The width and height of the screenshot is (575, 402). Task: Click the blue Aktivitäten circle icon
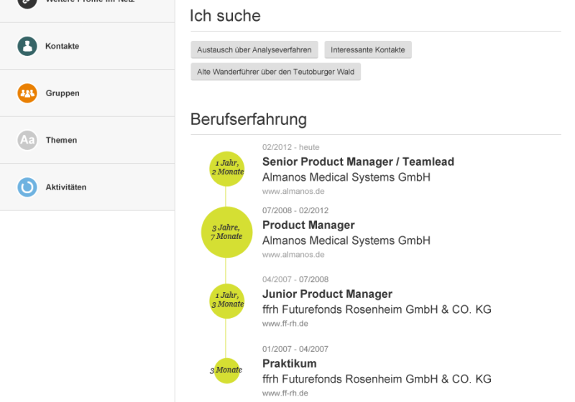pyautogui.click(x=27, y=187)
